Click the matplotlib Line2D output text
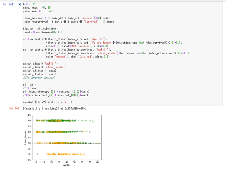226x169 pixels. [x=55, y=109]
